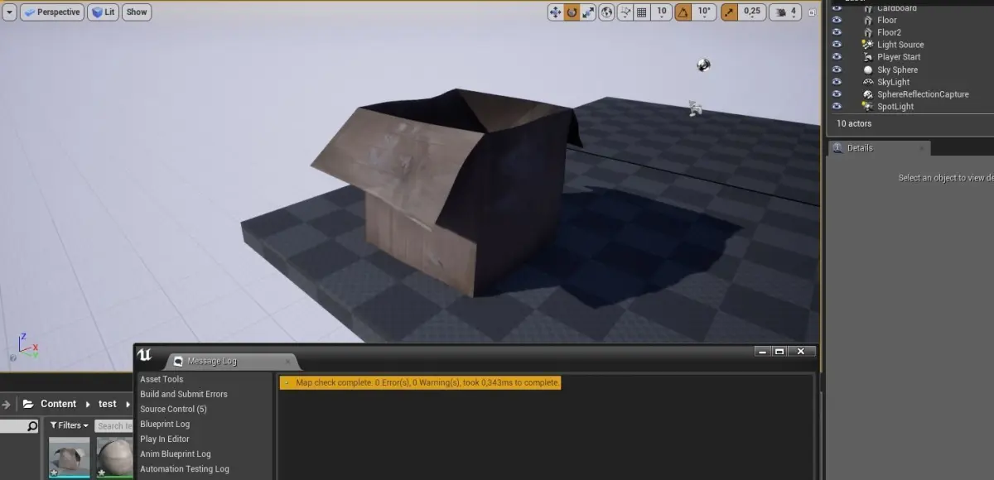Viewport: 994px width, 480px height.
Task: Toggle grid snapping icon
Action: click(x=644, y=12)
